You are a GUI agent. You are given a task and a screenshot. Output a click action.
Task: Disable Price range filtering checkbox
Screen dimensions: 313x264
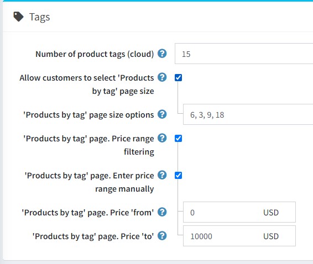(x=178, y=139)
